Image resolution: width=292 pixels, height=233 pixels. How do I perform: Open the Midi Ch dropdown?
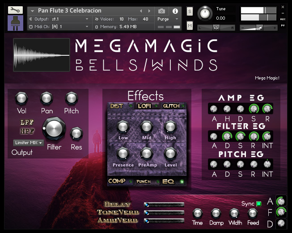click(x=59, y=27)
